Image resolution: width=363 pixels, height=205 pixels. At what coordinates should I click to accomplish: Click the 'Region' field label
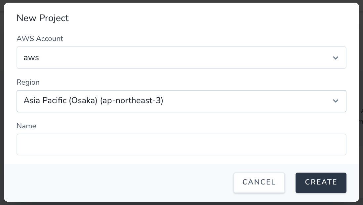28,82
